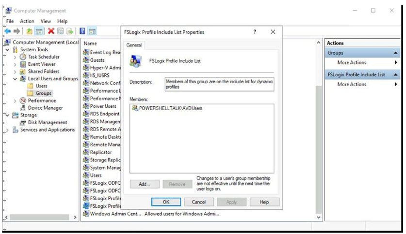
Task: Click the IIS_IUSRS group icon
Action: pos(86,75)
